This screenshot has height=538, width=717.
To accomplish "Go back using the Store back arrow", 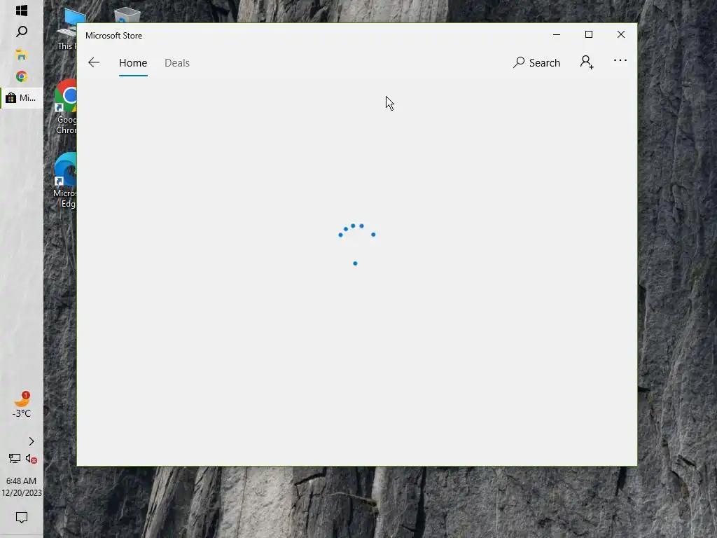I will [x=94, y=62].
